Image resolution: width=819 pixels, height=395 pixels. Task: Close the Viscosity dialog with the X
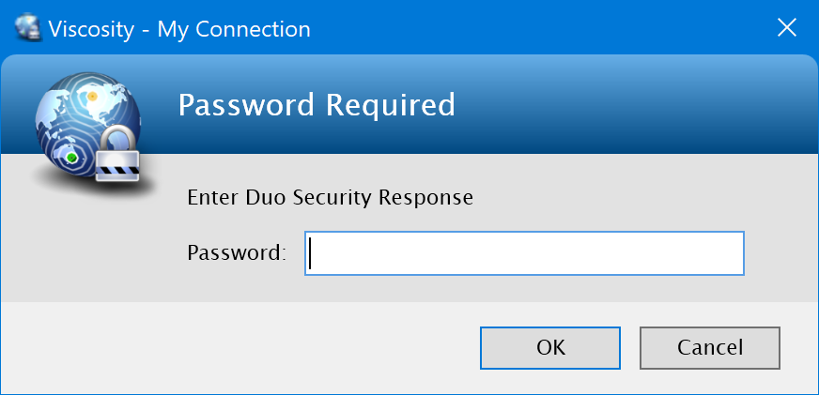point(787,28)
